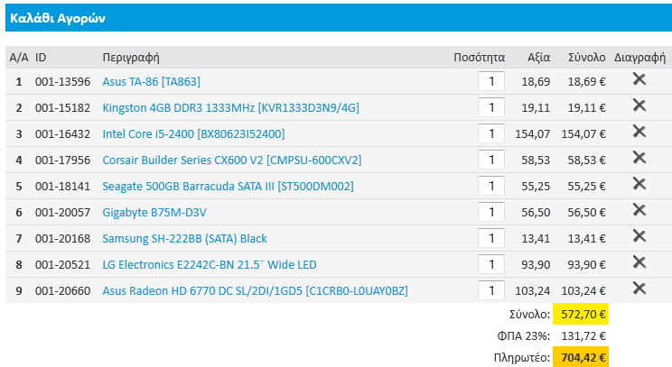Click the ΦΠΑ 23% amount 131,72 €
The image size is (672, 367).
(583, 336)
